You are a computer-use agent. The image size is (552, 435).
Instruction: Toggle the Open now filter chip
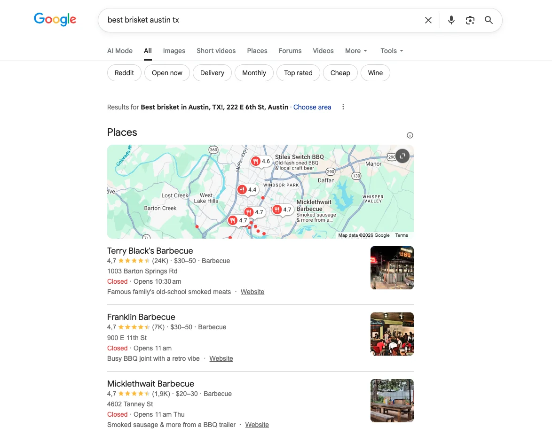167,73
